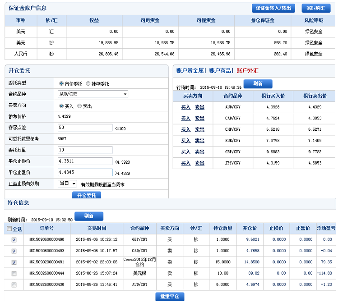Click 卖出 link in EUR/CNY quote row
This screenshot has width=338, height=303.
coord(199,141)
